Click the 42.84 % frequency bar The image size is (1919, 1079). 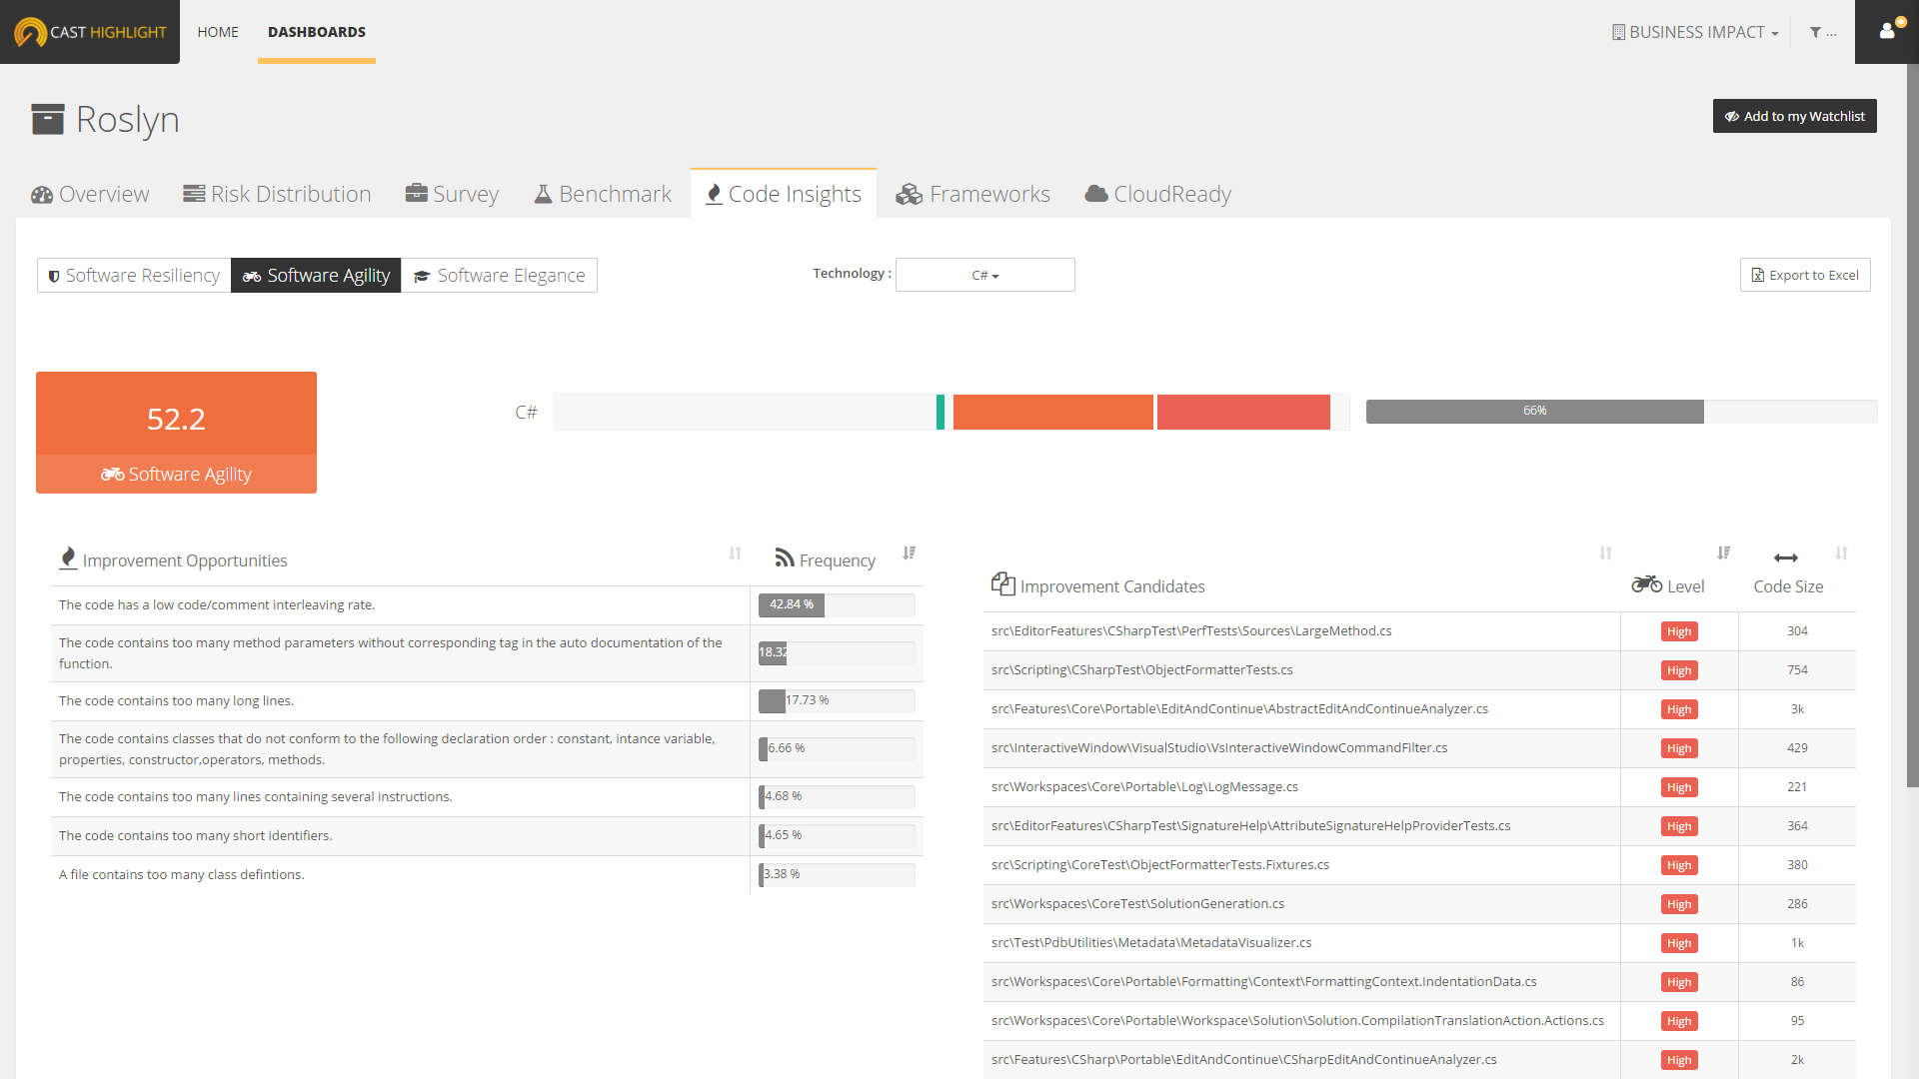(x=837, y=604)
